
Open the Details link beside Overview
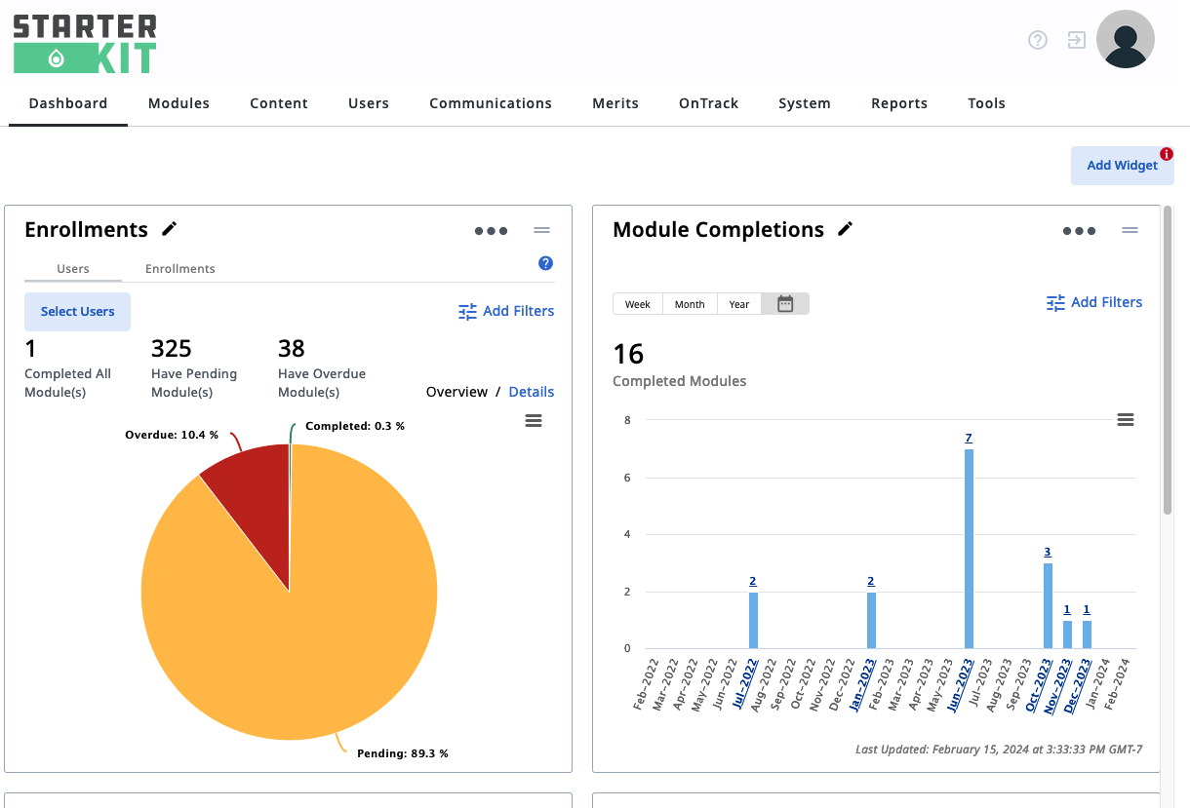coord(532,392)
